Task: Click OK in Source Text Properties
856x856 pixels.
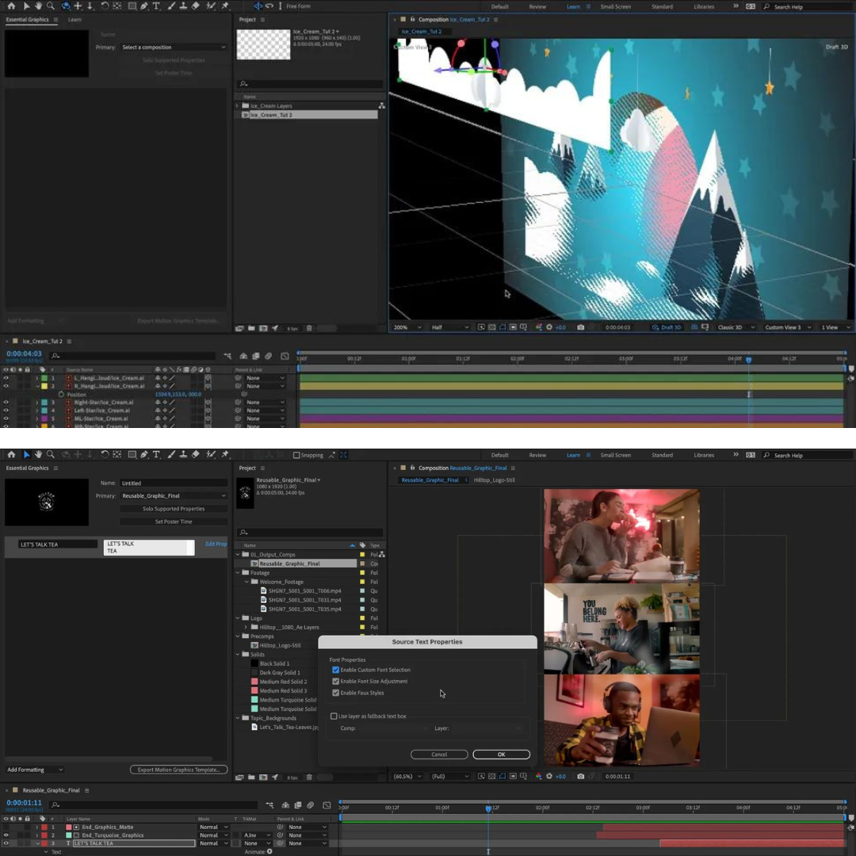Action: pos(501,754)
